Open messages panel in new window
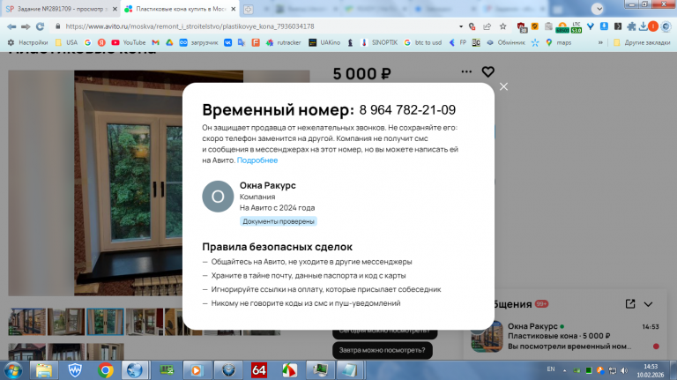This screenshot has height=380, width=677. click(x=630, y=304)
